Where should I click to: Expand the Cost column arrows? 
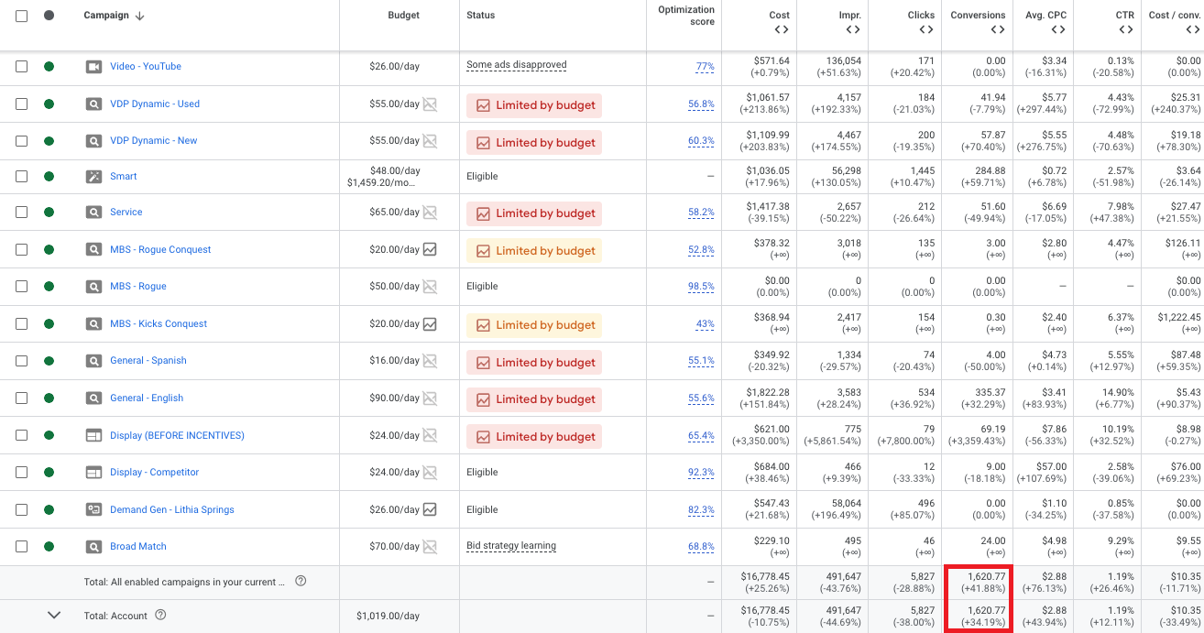[x=781, y=30]
